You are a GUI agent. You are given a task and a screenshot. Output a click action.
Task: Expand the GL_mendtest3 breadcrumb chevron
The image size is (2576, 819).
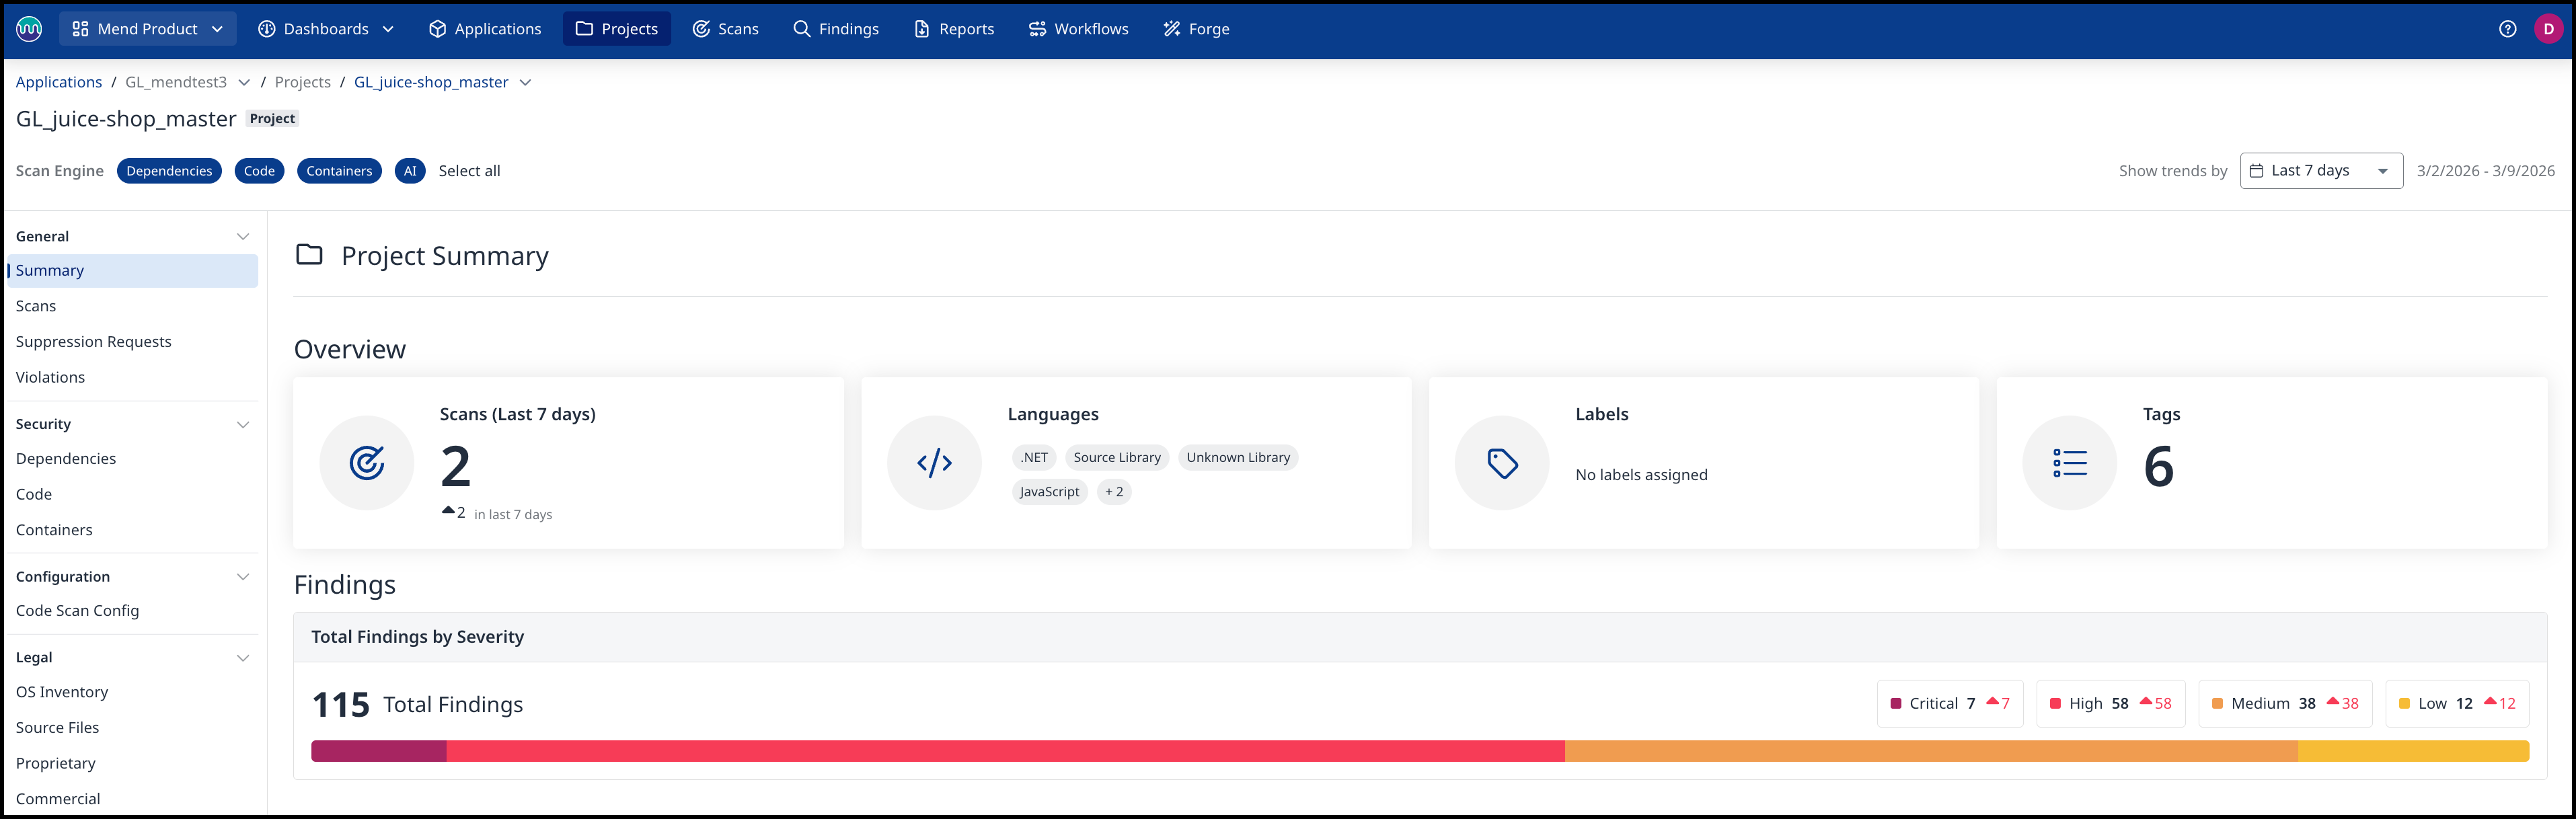[x=244, y=82]
